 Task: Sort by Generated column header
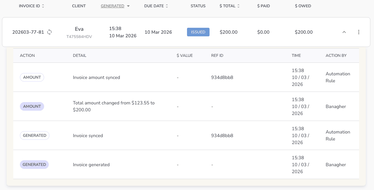112,6
